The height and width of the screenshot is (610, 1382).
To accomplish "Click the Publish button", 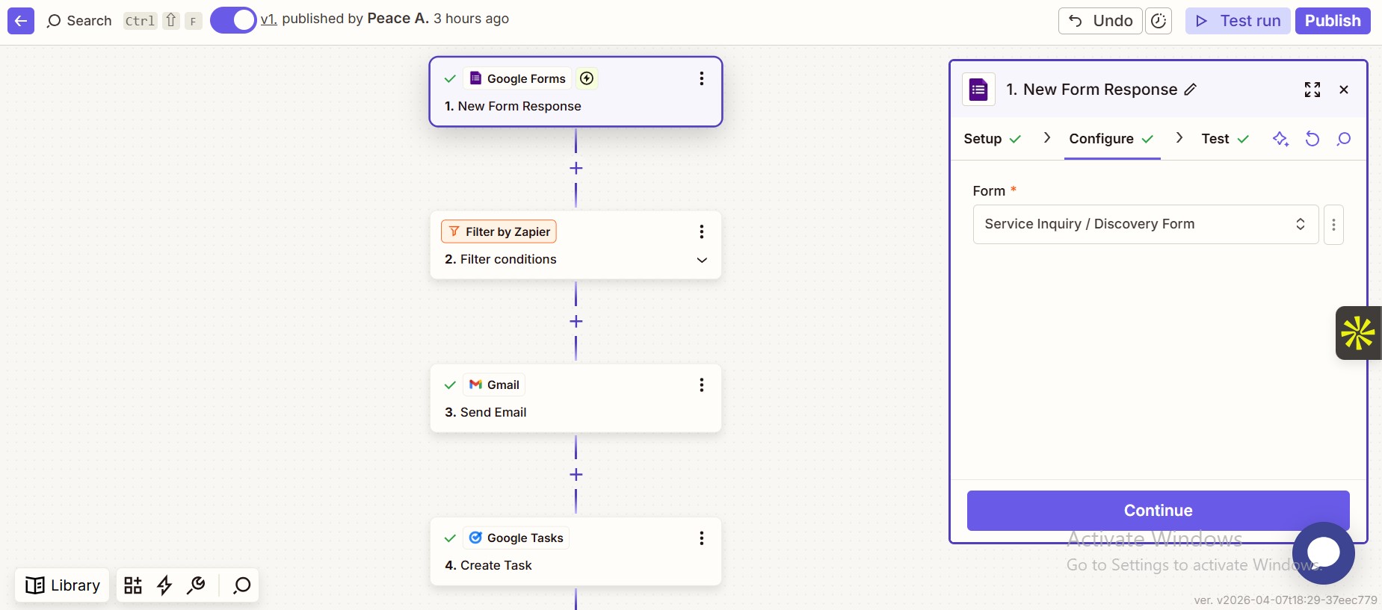I will click(1333, 21).
